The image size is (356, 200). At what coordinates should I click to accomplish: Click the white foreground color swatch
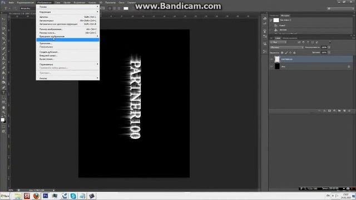click(2, 119)
